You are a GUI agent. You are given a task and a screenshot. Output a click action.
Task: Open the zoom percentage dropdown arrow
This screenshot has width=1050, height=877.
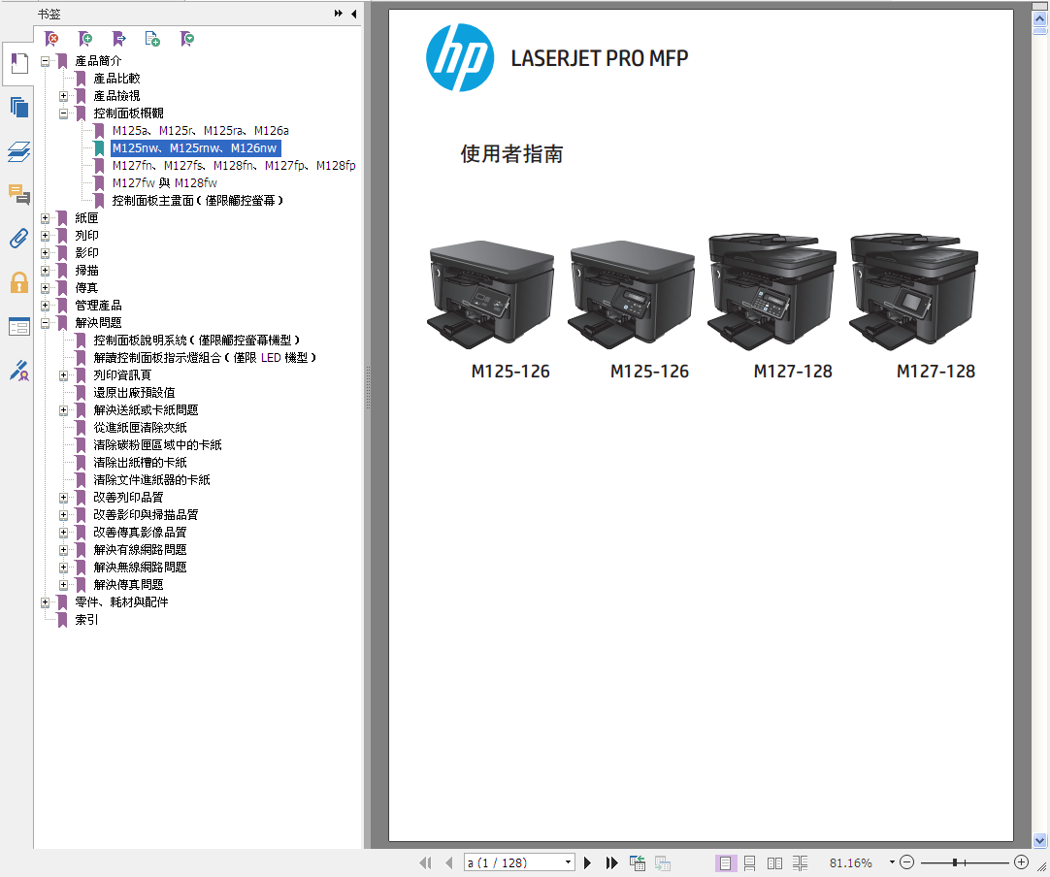pyautogui.click(x=892, y=862)
